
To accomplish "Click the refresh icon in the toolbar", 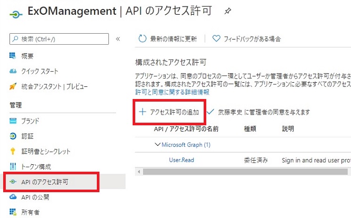I will tap(142, 39).
